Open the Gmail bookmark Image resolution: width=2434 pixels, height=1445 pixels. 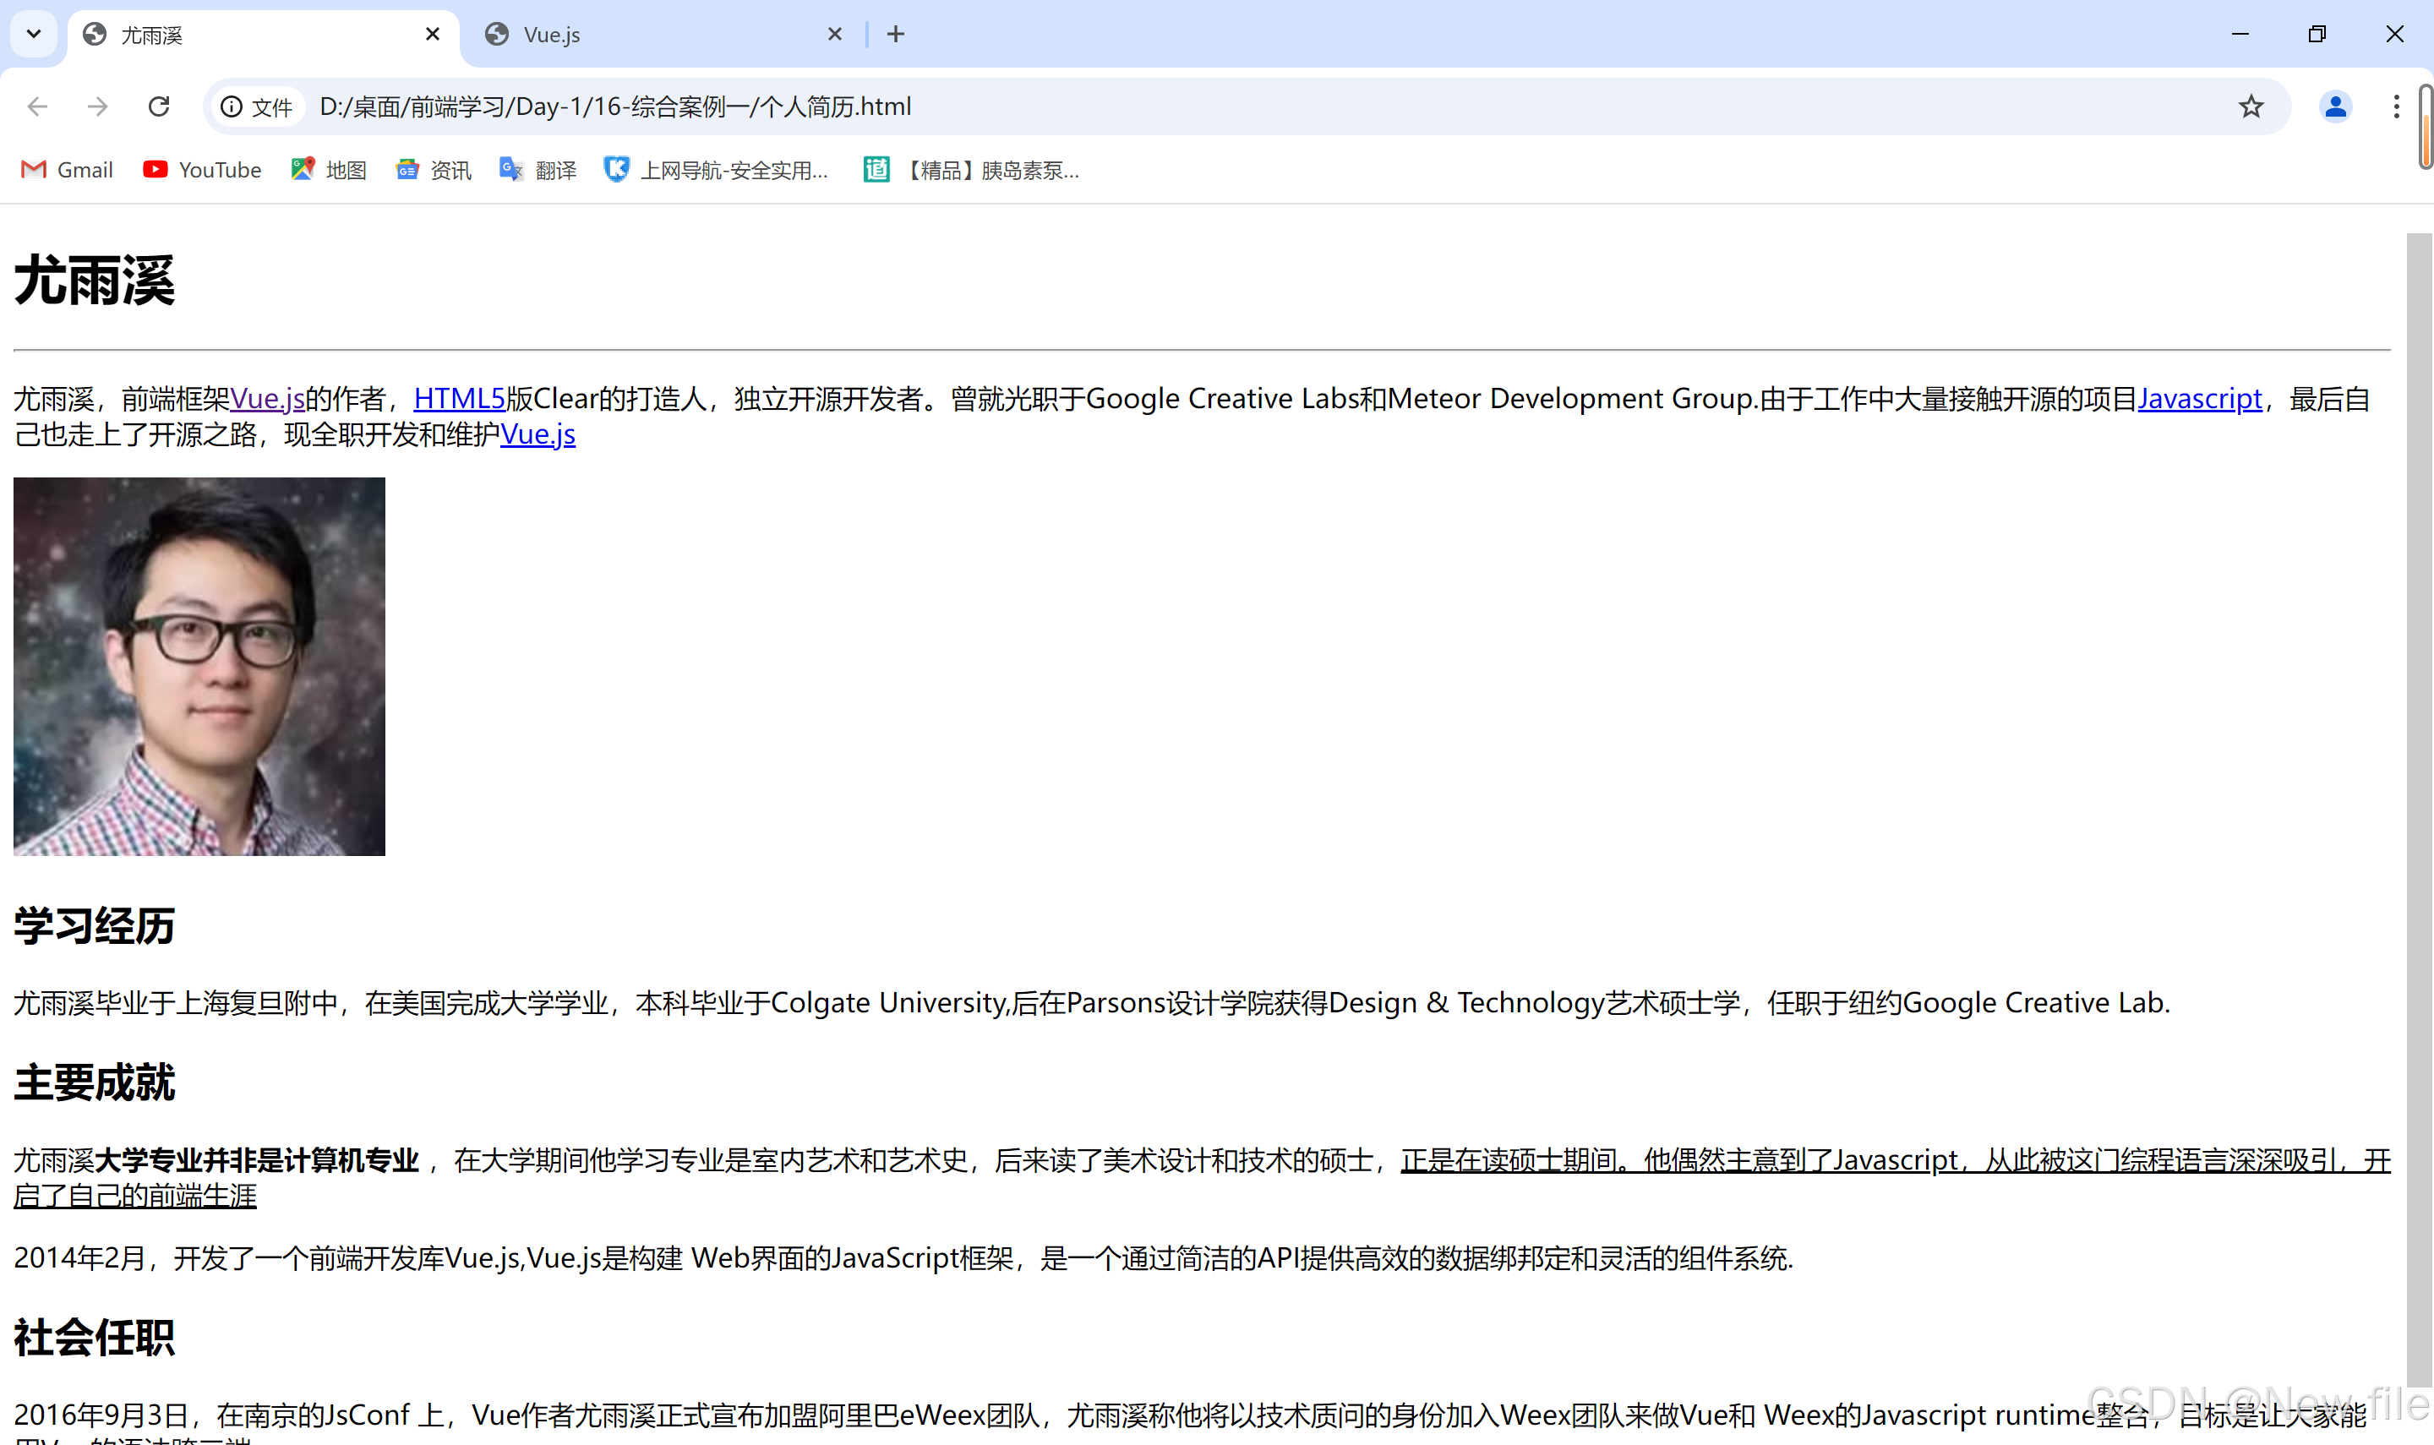coord(67,171)
